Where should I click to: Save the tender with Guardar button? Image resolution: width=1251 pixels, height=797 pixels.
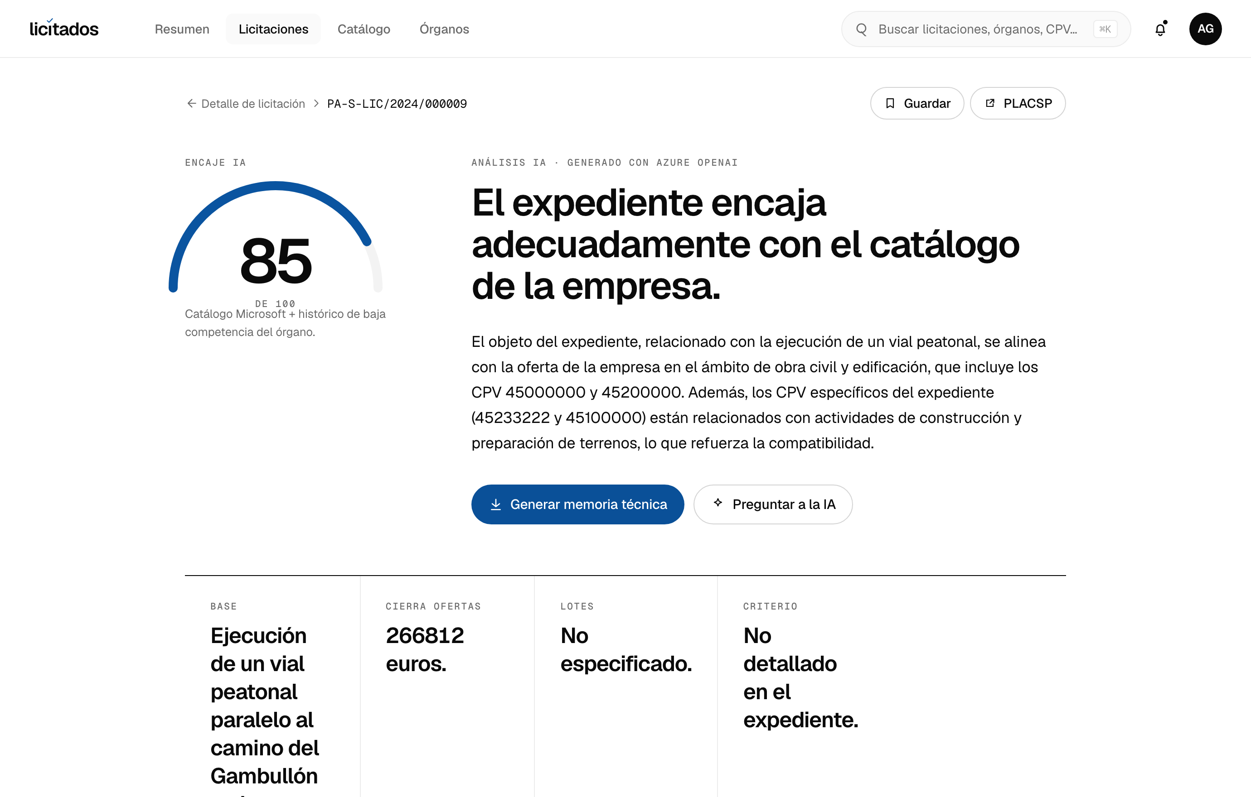[x=917, y=103]
